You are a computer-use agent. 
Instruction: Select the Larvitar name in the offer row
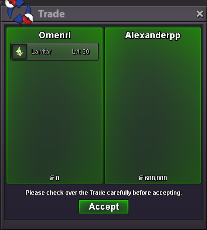(x=41, y=52)
